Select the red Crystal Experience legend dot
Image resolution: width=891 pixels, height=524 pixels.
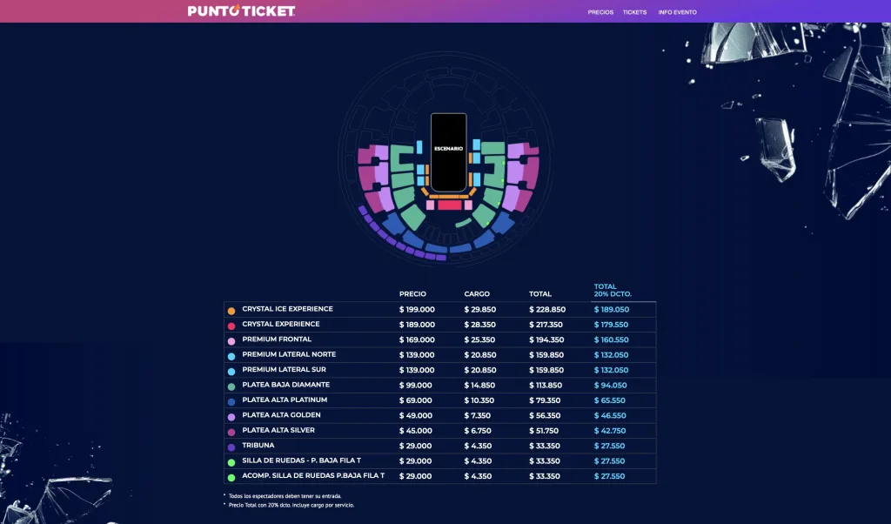(x=231, y=326)
